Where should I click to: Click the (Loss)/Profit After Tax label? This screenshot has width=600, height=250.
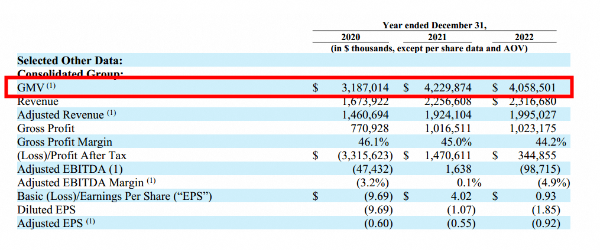coord(72,155)
